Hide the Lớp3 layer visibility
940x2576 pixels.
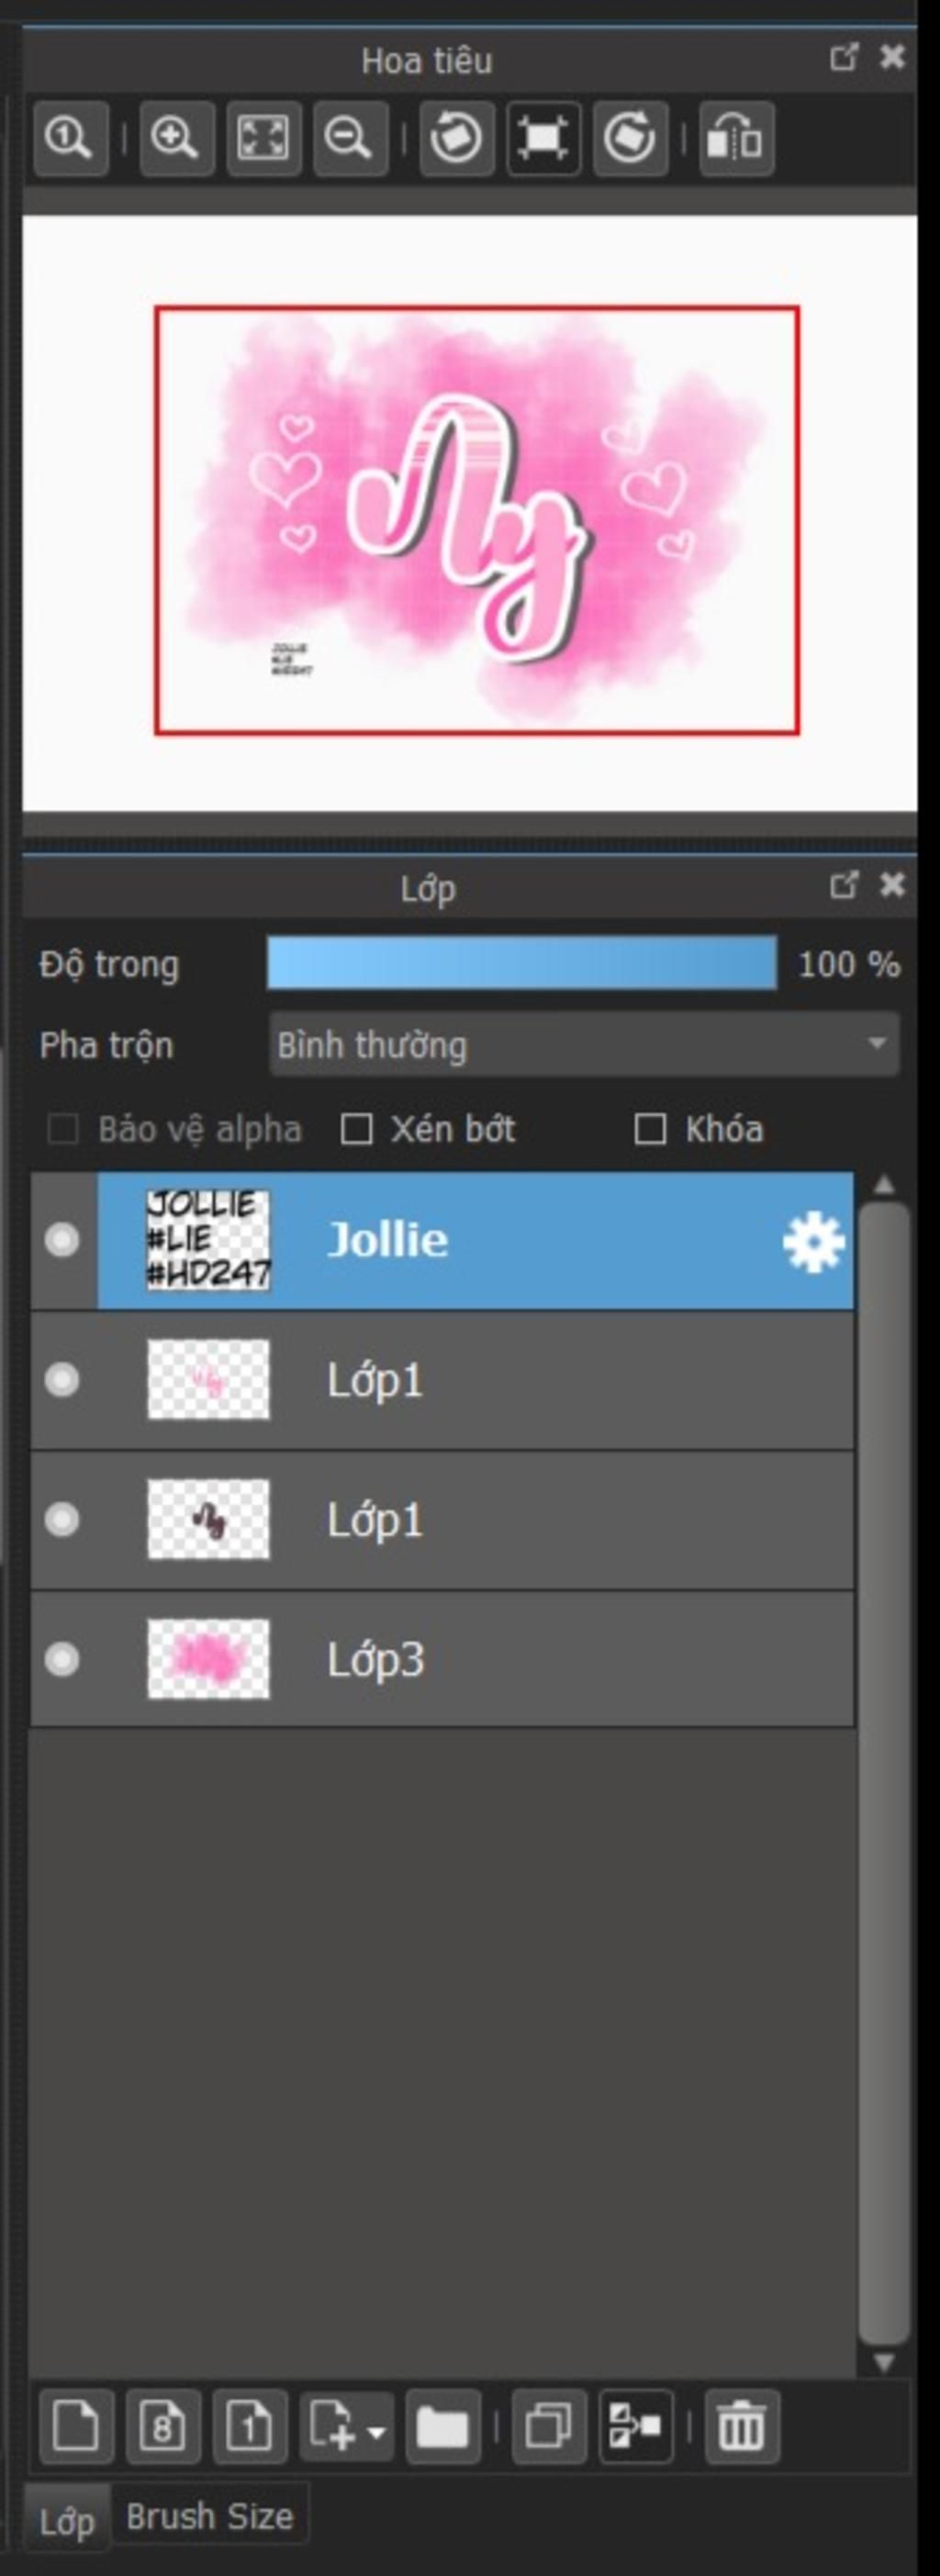pyautogui.click(x=62, y=1660)
